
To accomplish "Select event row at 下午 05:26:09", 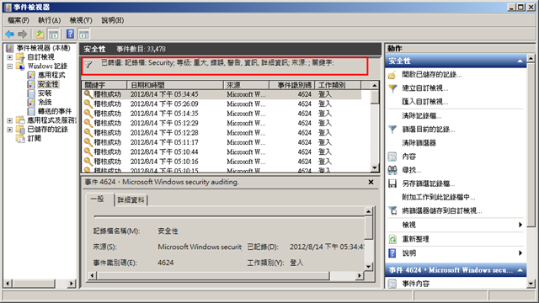I will click(222, 104).
